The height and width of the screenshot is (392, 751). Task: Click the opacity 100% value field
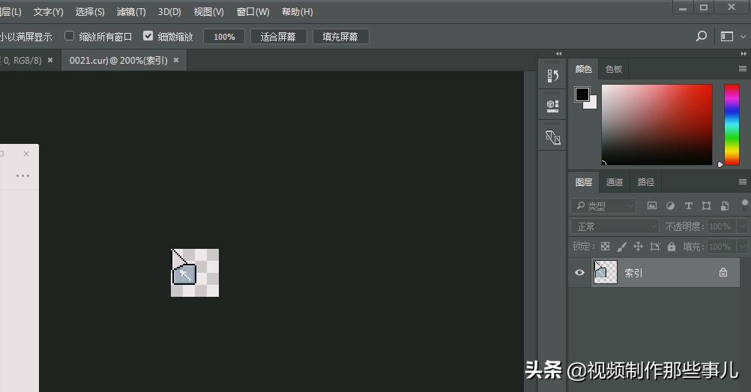click(721, 226)
